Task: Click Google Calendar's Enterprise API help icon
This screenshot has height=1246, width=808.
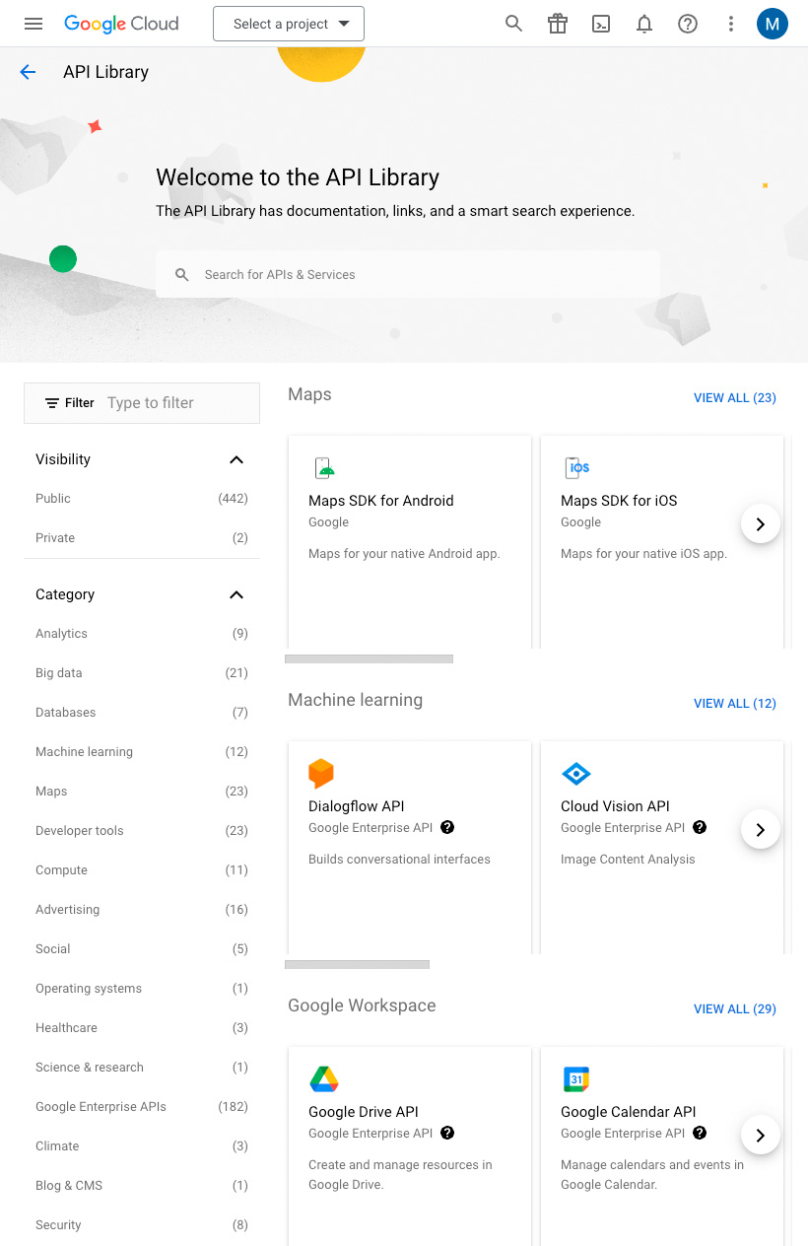Action: [x=700, y=1133]
